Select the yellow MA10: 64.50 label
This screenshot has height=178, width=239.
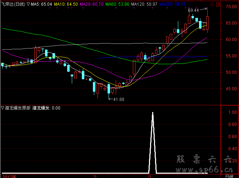[66, 4]
